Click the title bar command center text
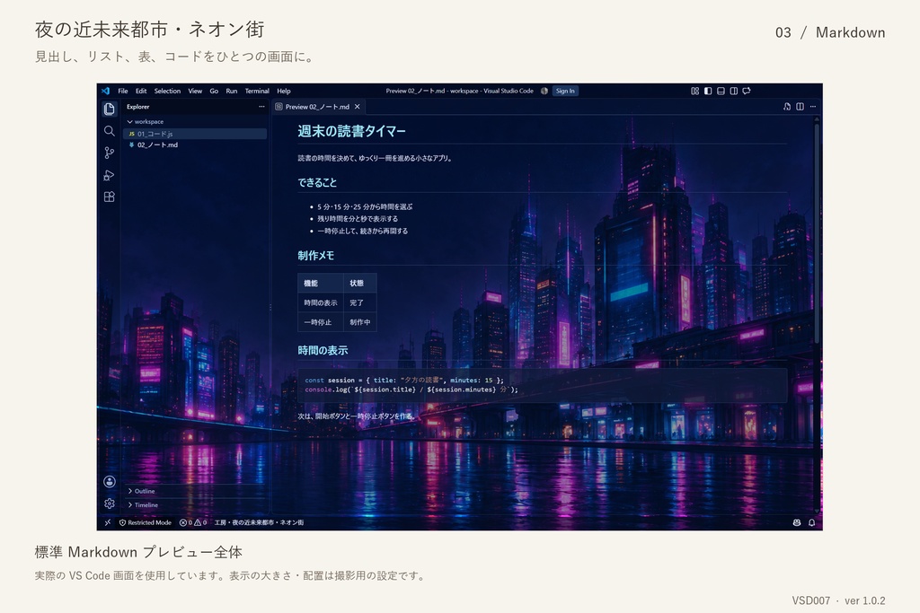Viewport: 920px width, 613px height. click(459, 91)
